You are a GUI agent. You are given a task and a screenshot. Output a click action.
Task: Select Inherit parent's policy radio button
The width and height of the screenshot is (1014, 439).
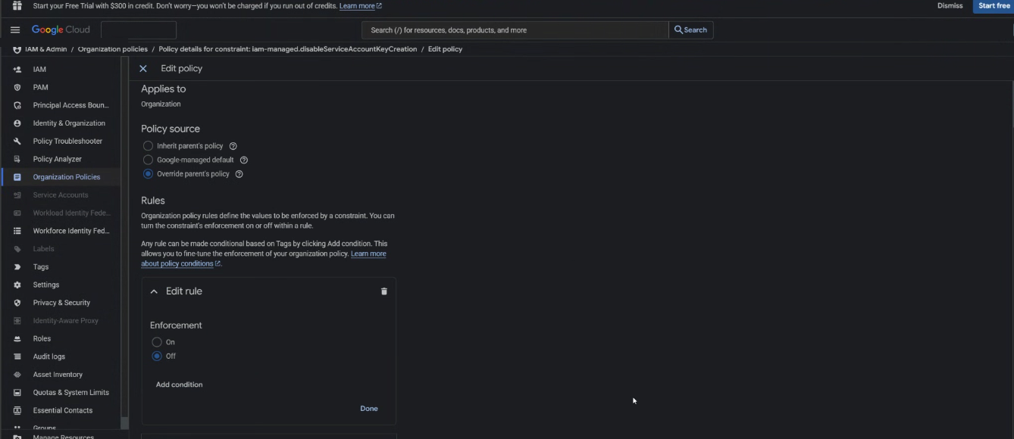coord(148,145)
